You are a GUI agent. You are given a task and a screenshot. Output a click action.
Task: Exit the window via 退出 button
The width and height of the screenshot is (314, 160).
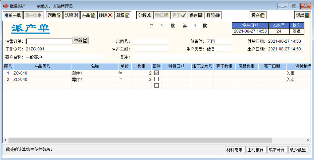point(302,15)
